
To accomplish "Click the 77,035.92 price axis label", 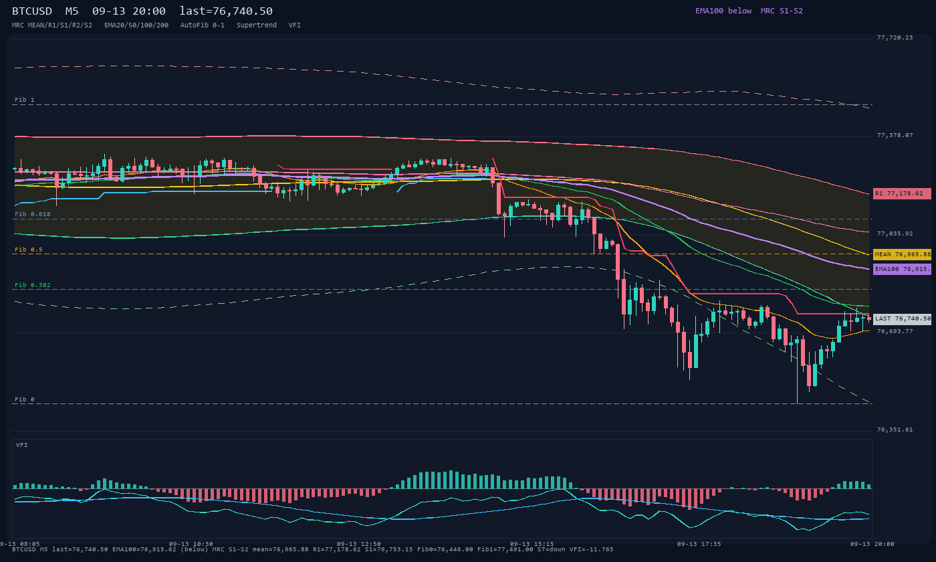I will (x=895, y=233).
